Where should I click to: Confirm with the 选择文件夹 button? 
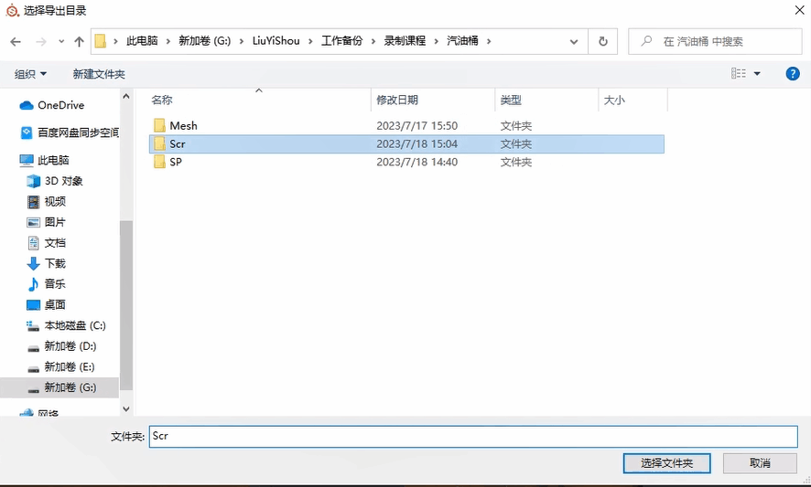tap(666, 463)
